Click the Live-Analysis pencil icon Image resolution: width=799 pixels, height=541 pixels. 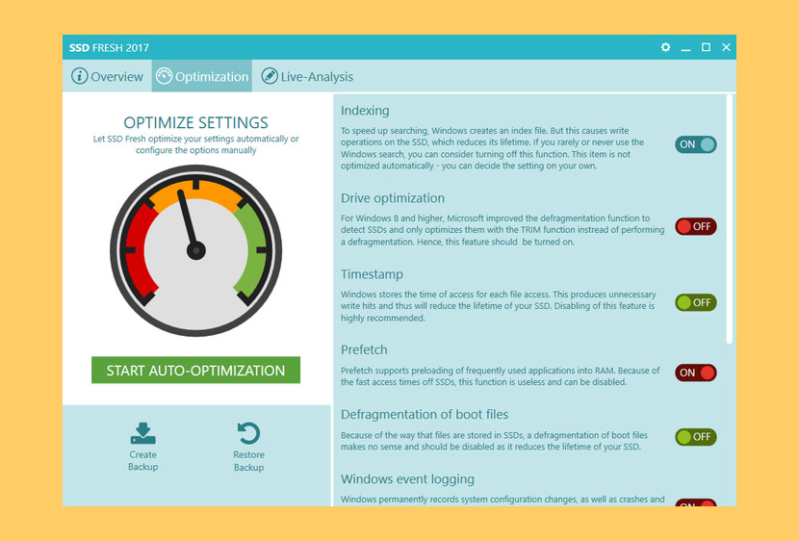point(269,76)
